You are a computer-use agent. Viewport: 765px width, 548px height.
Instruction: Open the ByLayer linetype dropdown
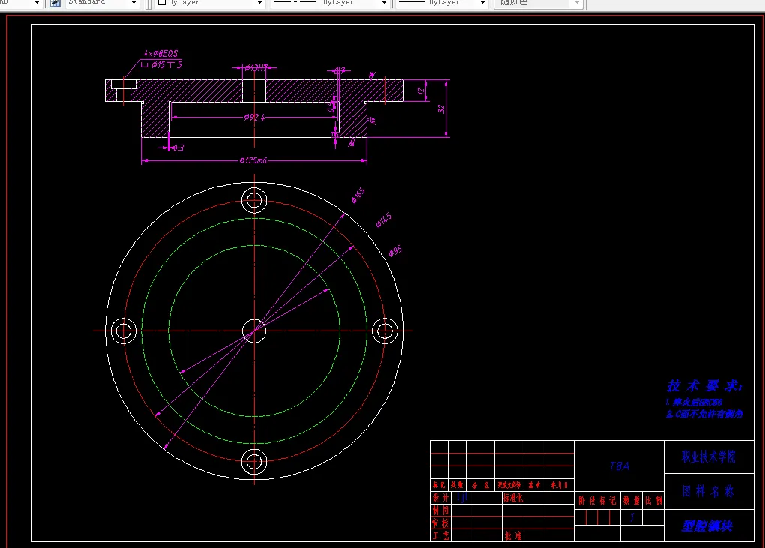[330, 3]
